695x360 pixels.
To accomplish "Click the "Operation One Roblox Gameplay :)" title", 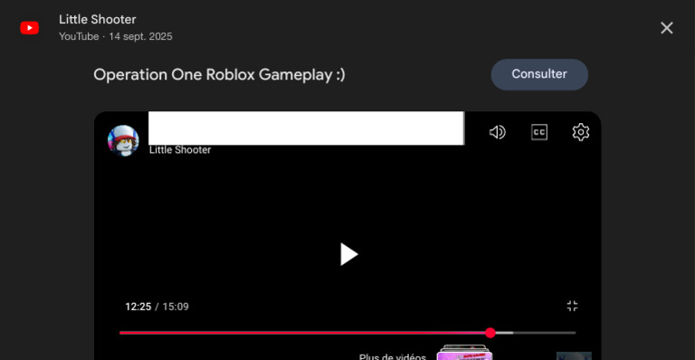I will [x=219, y=74].
